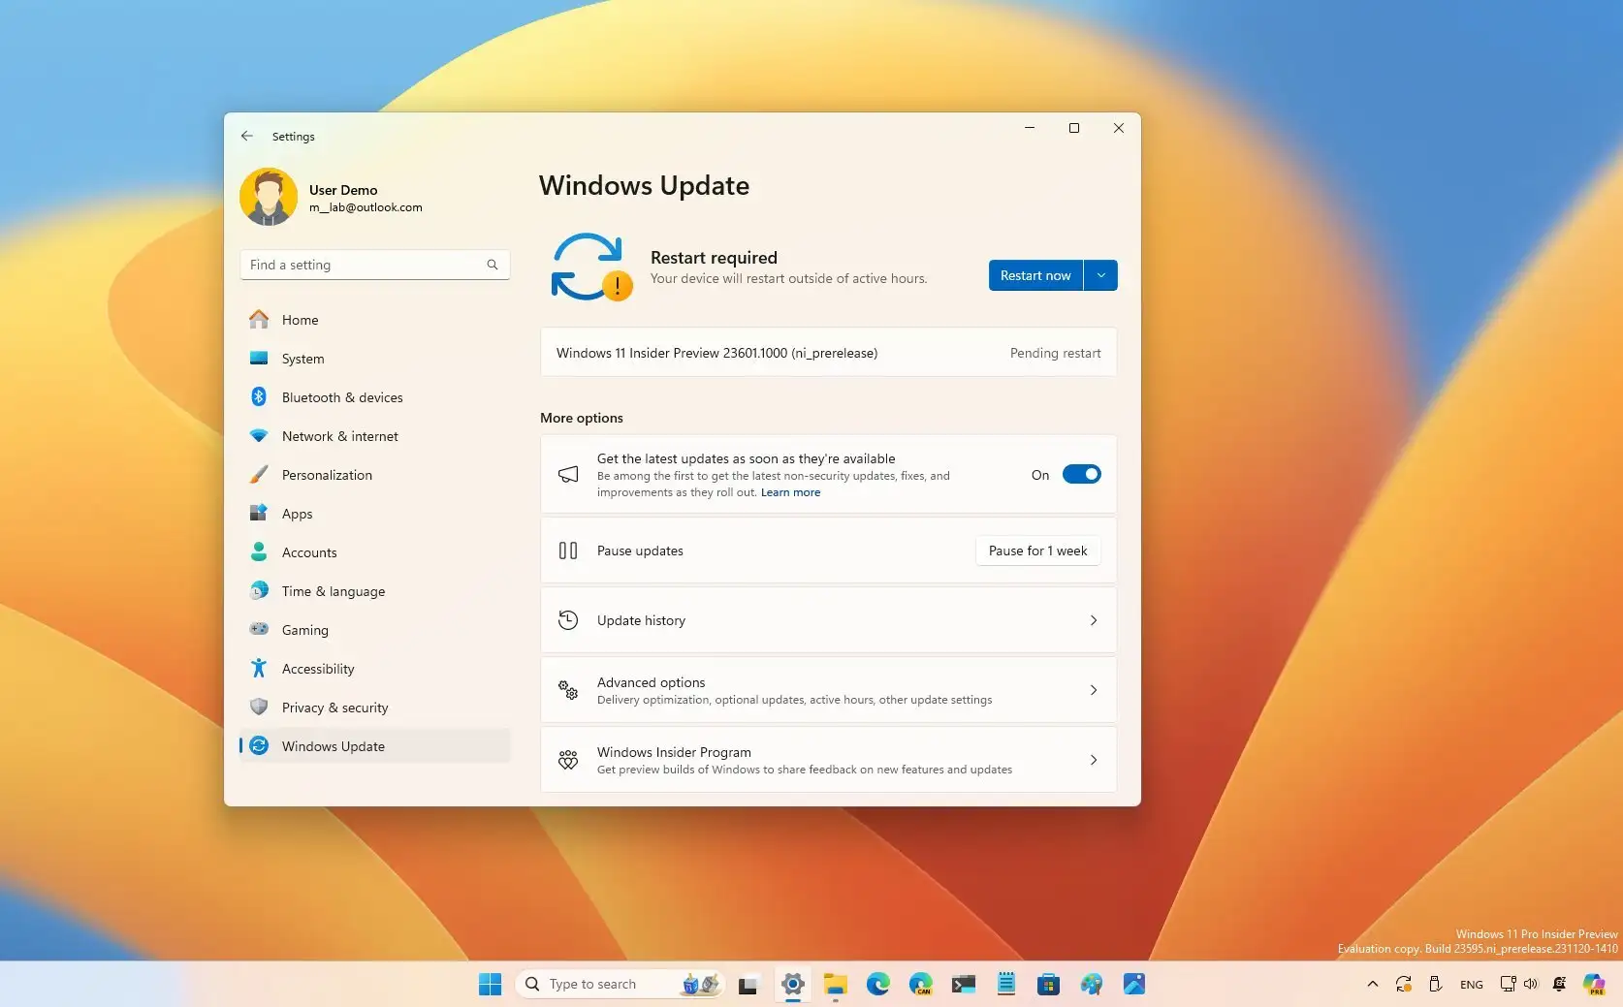
Task: Expand Advanced options settings
Action: [828, 690]
